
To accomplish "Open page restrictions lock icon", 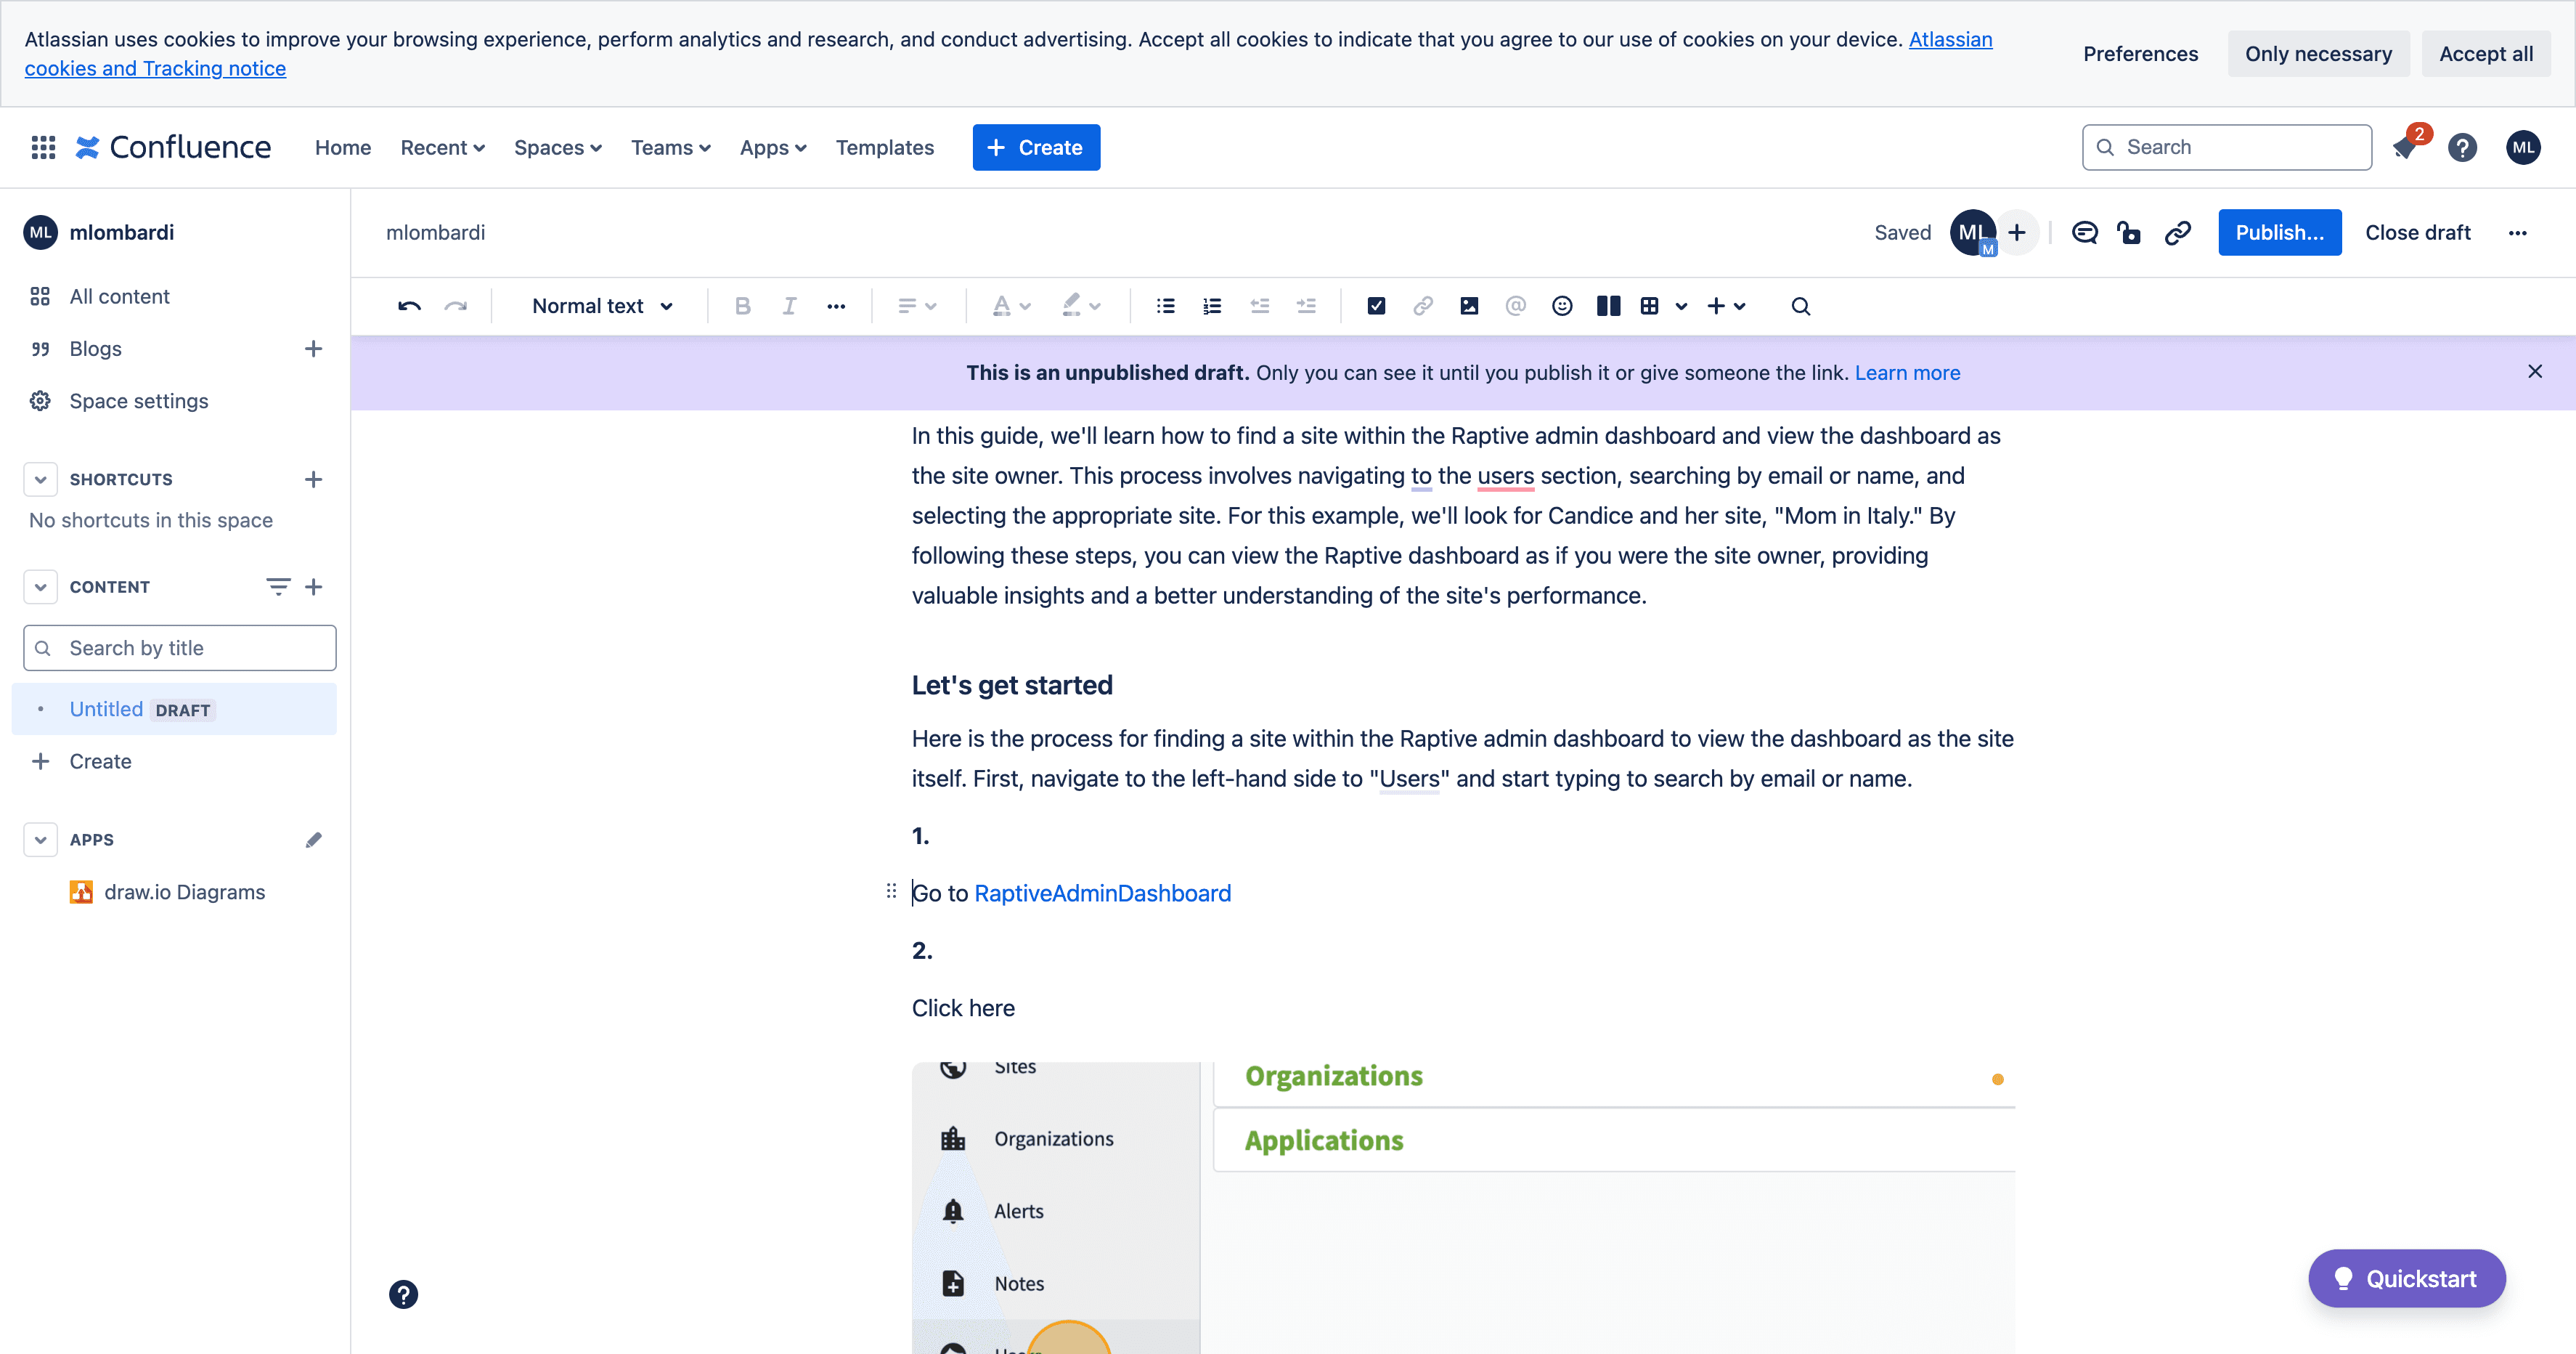I will tap(2129, 233).
